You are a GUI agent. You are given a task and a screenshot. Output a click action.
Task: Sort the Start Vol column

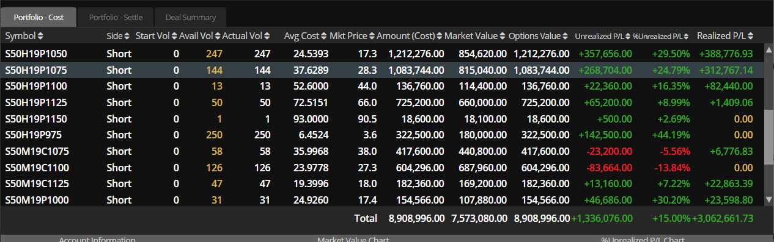[174, 36]
